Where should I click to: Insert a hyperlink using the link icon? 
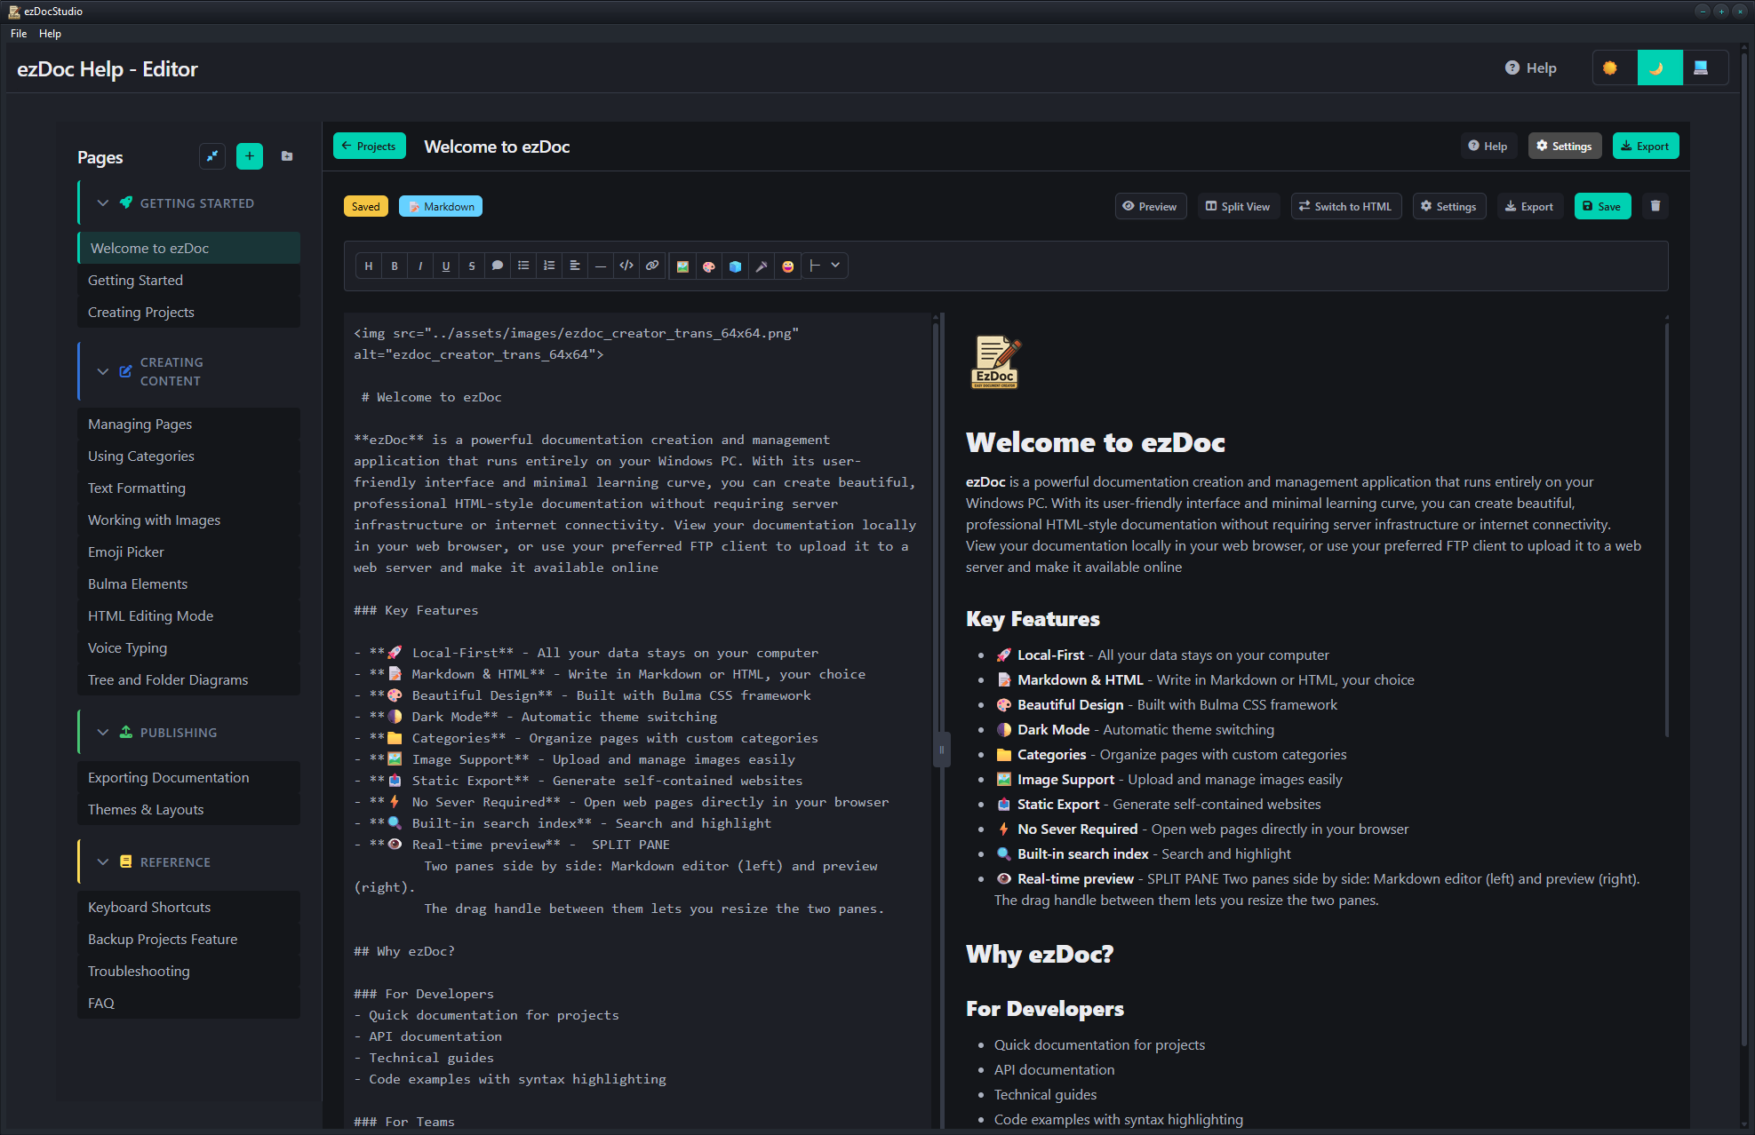click(652, 266)
